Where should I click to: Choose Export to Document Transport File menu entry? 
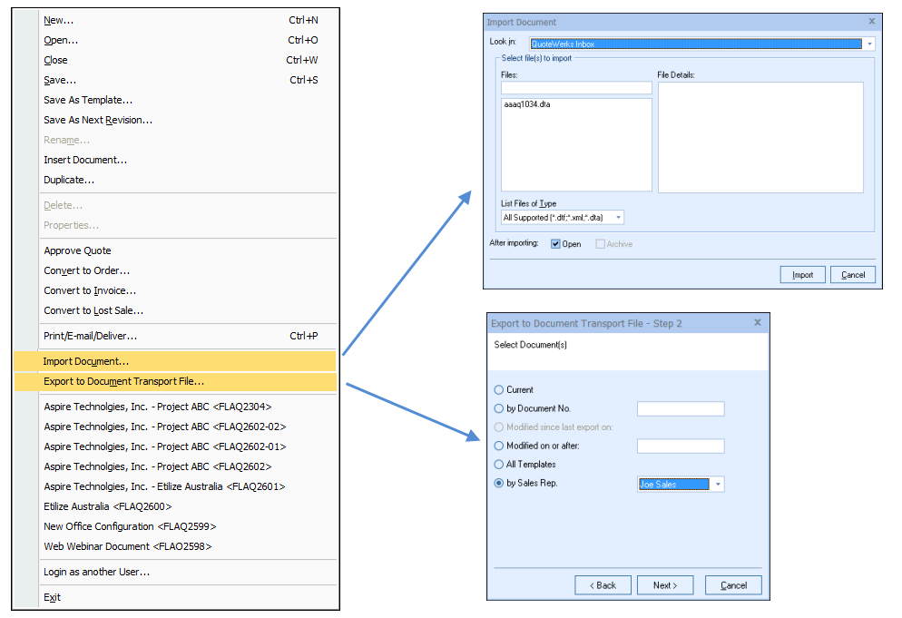coord(123,382)
